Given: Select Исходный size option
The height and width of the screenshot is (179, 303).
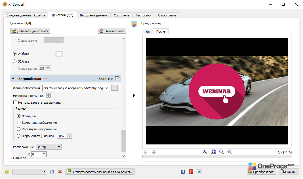Looking at the screenshot, I should pos(18,116).
